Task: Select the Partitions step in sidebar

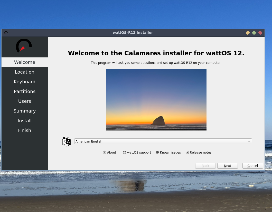Action: click(25, 91)
